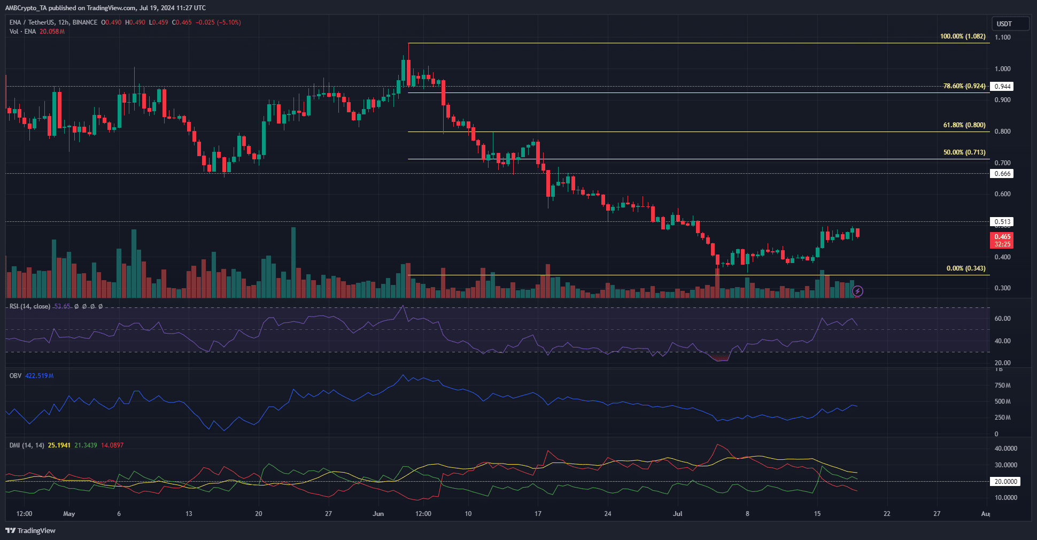Click the 0.666 horizontal line price tag
The width and height of the screenshot is (1037, 540).
[1002, 174]
